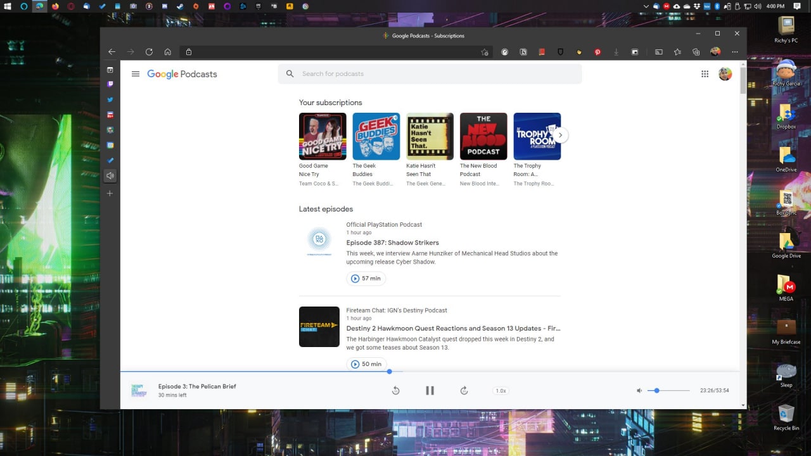Open the Pinterest browser extension
The image size is (811, 456).
[x=597, y=52]
